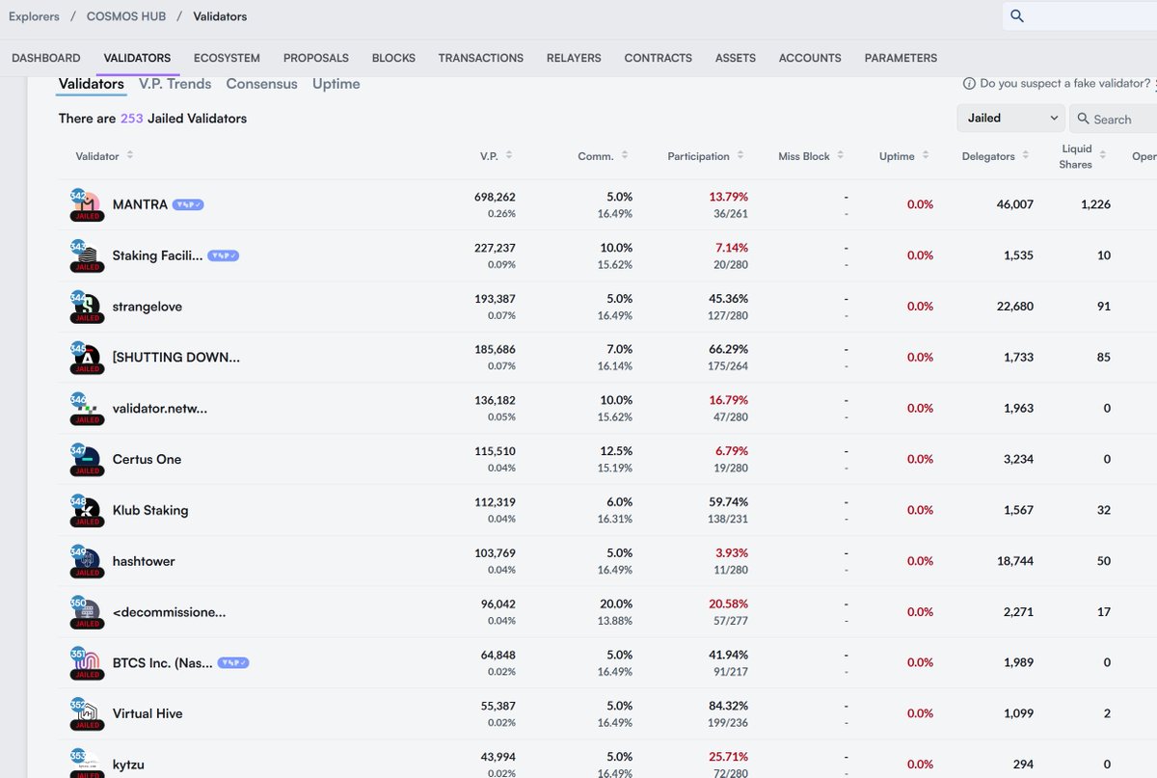Open the strangelove validator name link
Viewport: 1157px width, 778px height.
pyautogui.click(x=148, y=307)
